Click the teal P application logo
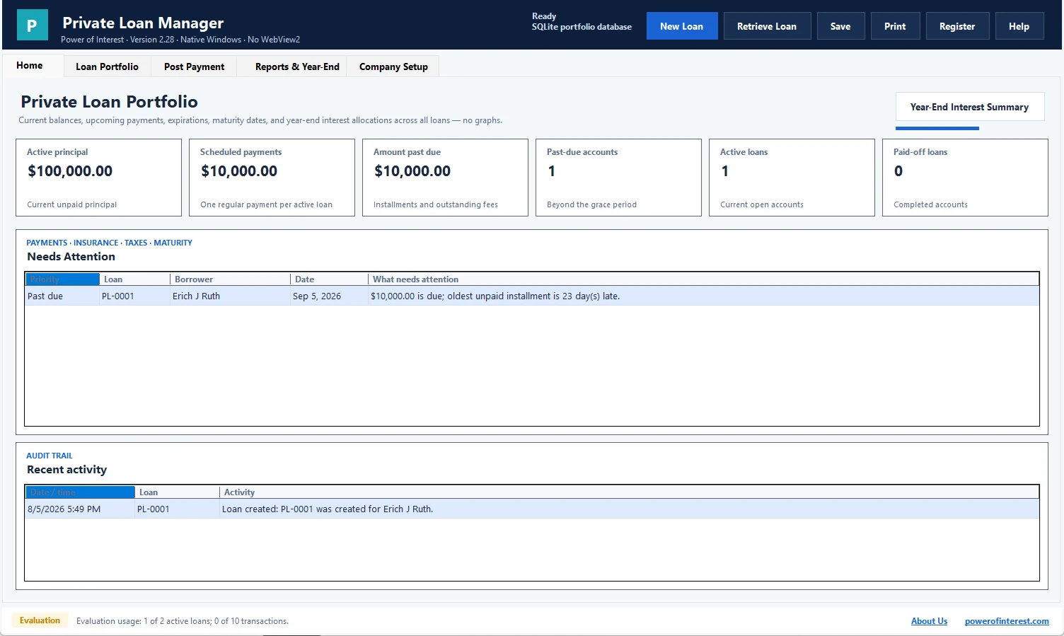 (32, 25)
